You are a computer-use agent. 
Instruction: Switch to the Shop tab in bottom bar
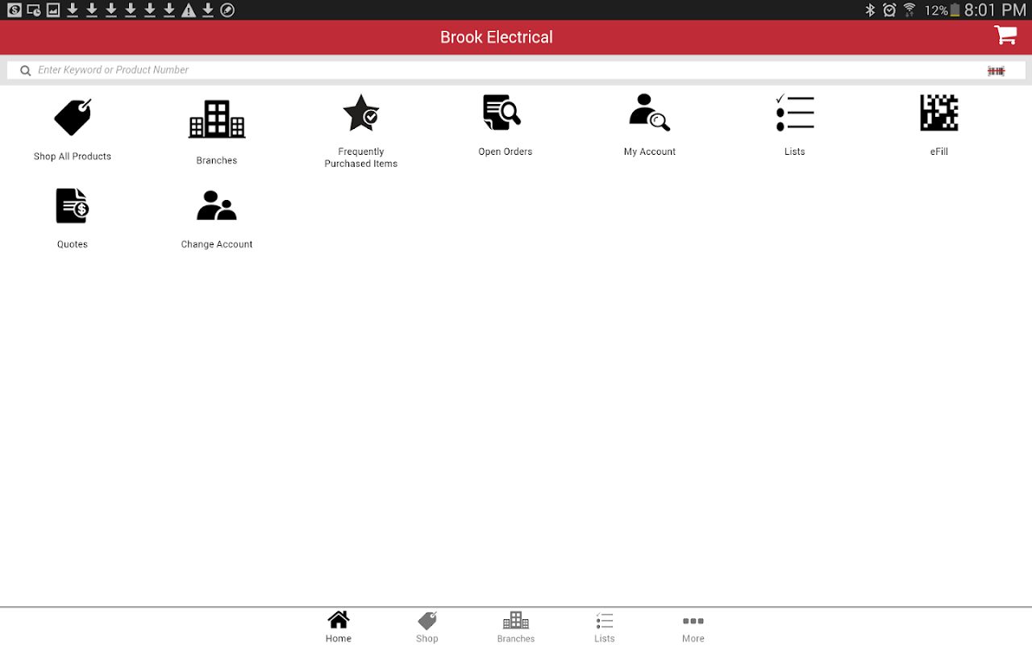point(427,626)
